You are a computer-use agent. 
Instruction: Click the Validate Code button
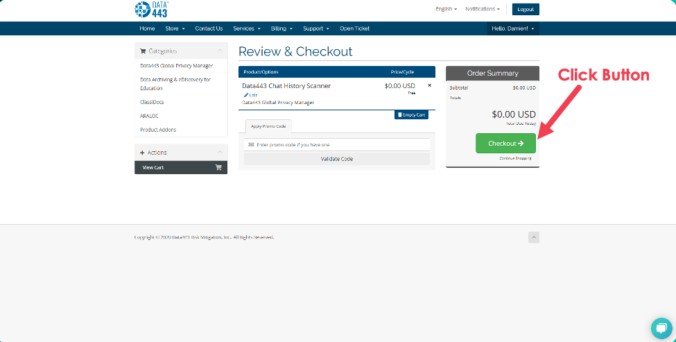pos(337,159)
